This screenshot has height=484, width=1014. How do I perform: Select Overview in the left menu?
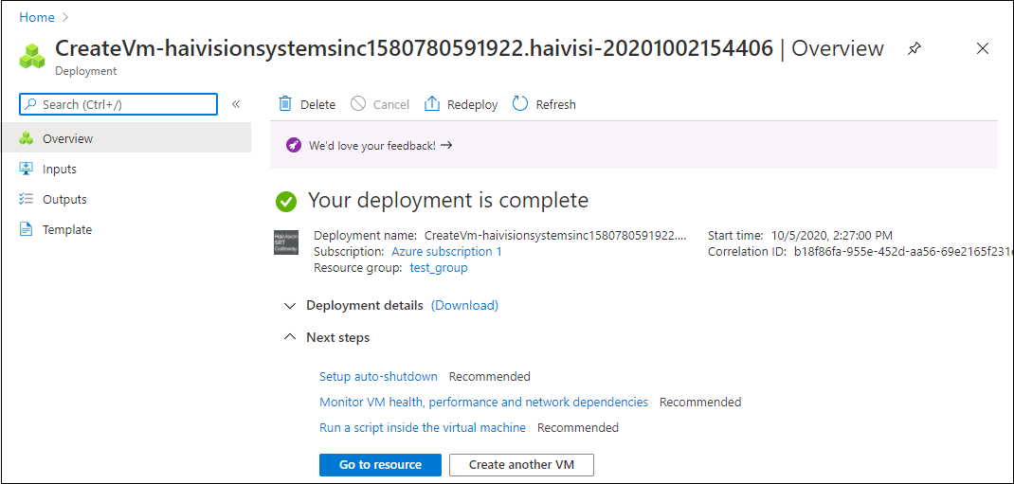(67, 138)
